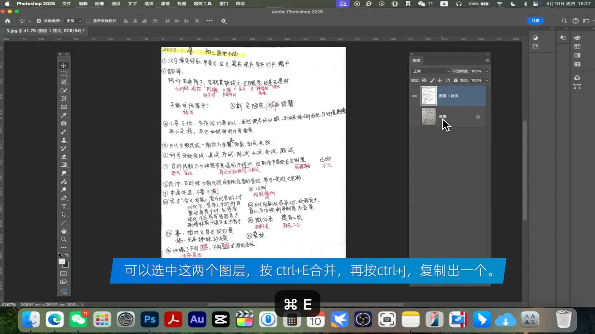Expand the 不透明度 opacity dropdown arrow
The height and width of the screenshot is (334, 595).
tap(487, 71)
